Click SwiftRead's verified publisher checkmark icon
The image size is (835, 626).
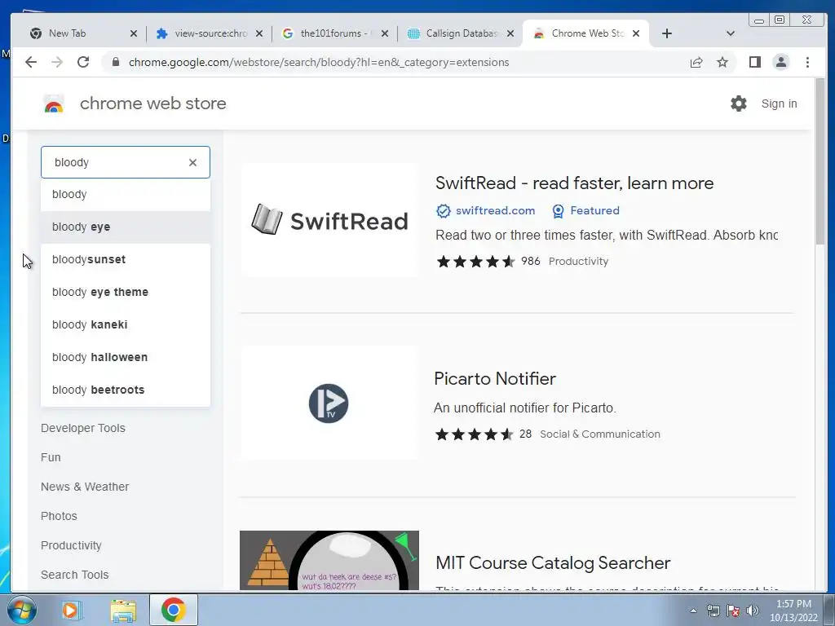pyautogui.click(x=443, y=211)
